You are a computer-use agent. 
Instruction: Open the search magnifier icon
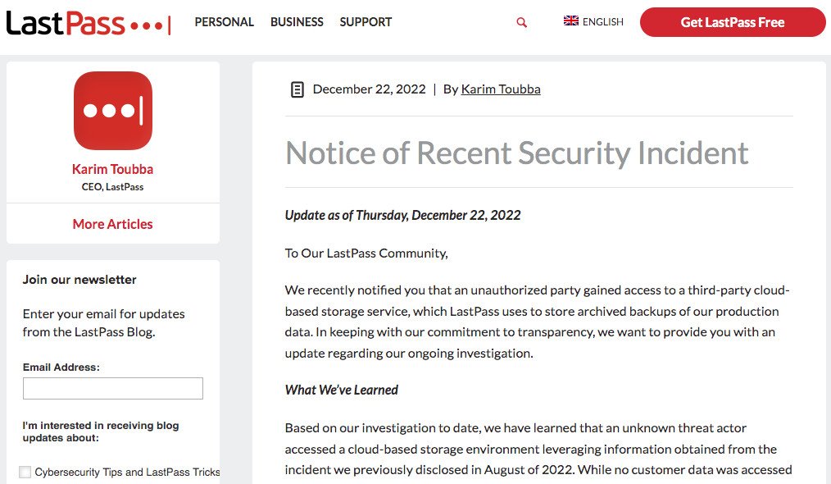coord(522,22)
